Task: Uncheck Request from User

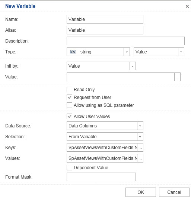Action: [69, 98]
